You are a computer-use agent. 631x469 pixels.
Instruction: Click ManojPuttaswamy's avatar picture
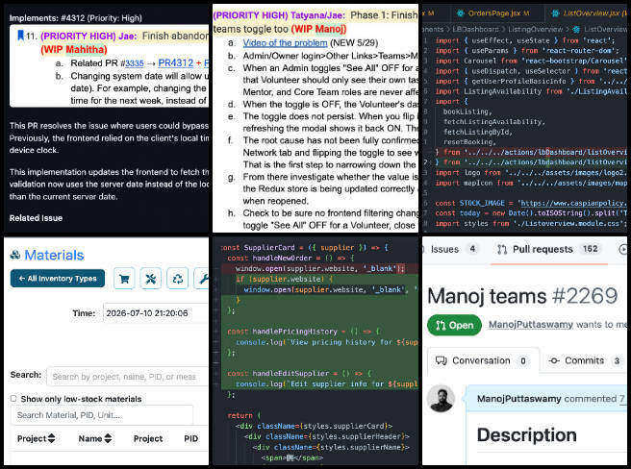click(x=441, y=399)
